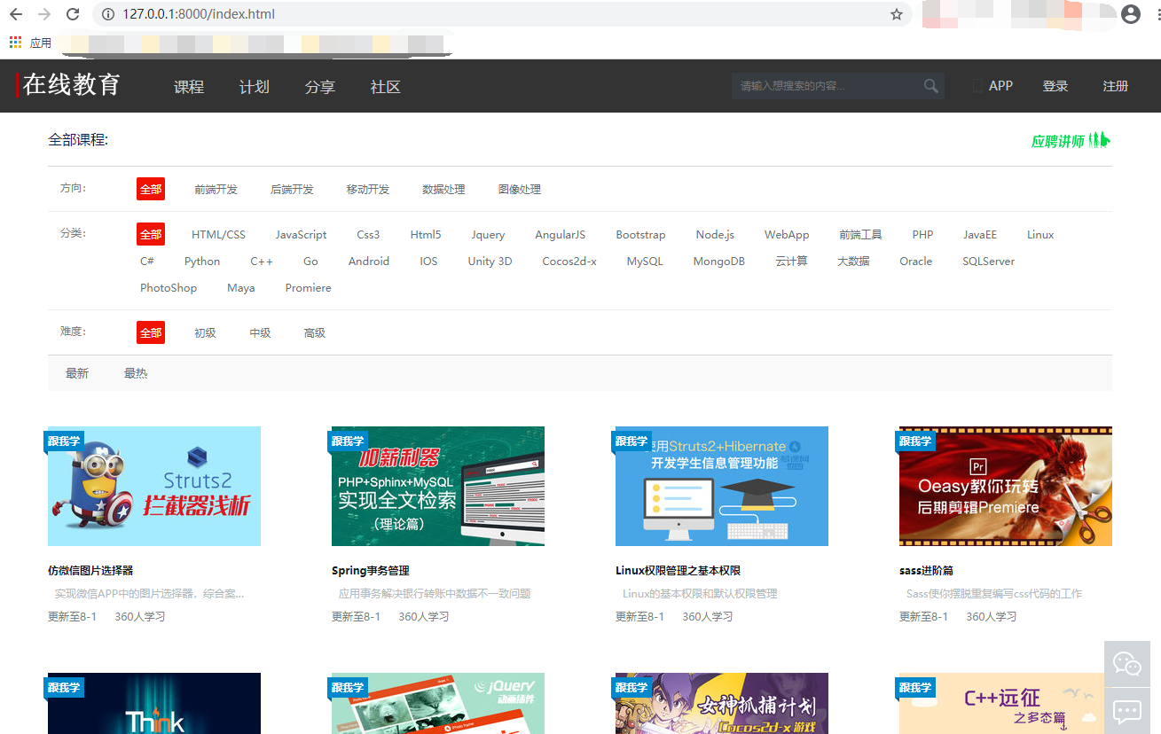Click the search magnifier icon in header
The height and width of the screenshot is (734, 1161).
click(930, 86)
